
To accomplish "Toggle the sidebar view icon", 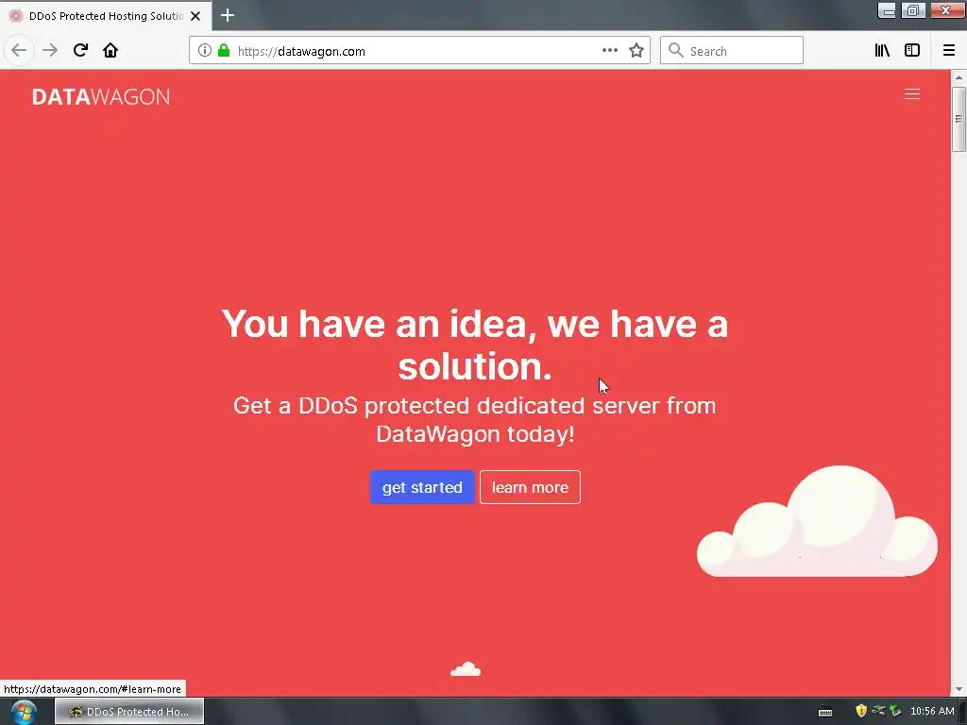I will click(912, 51).
